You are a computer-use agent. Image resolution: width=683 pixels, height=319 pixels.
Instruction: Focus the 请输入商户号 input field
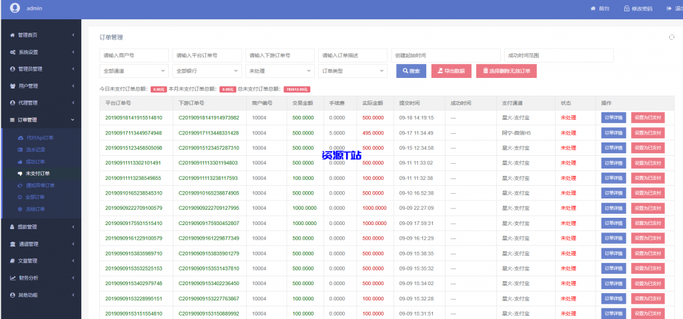(x=133, y=55)
